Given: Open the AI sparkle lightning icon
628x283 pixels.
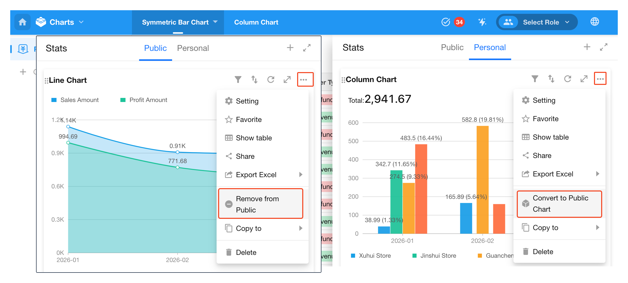Looking at the screenshot, I should (x=482, y=22).
